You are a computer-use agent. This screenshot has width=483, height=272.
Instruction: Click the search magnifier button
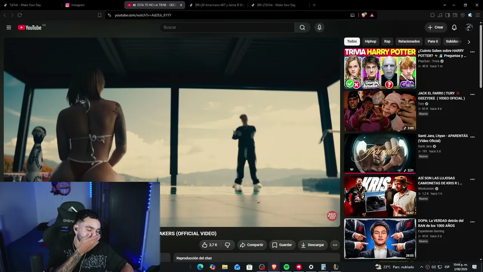tap(302, 27)
